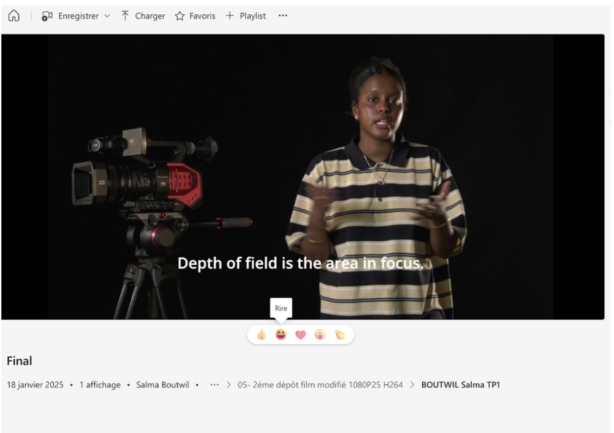The image size is (614, 433).
Task: Open BOUTWIL Salma TP1 breadcrumb
Action: tap(461, 385)
